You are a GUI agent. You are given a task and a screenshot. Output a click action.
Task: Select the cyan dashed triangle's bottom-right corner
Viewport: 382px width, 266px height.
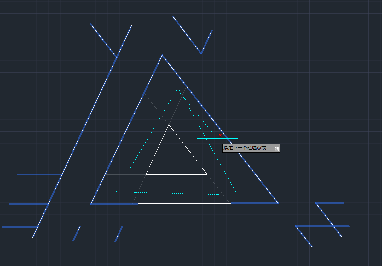tap(237, 195)
